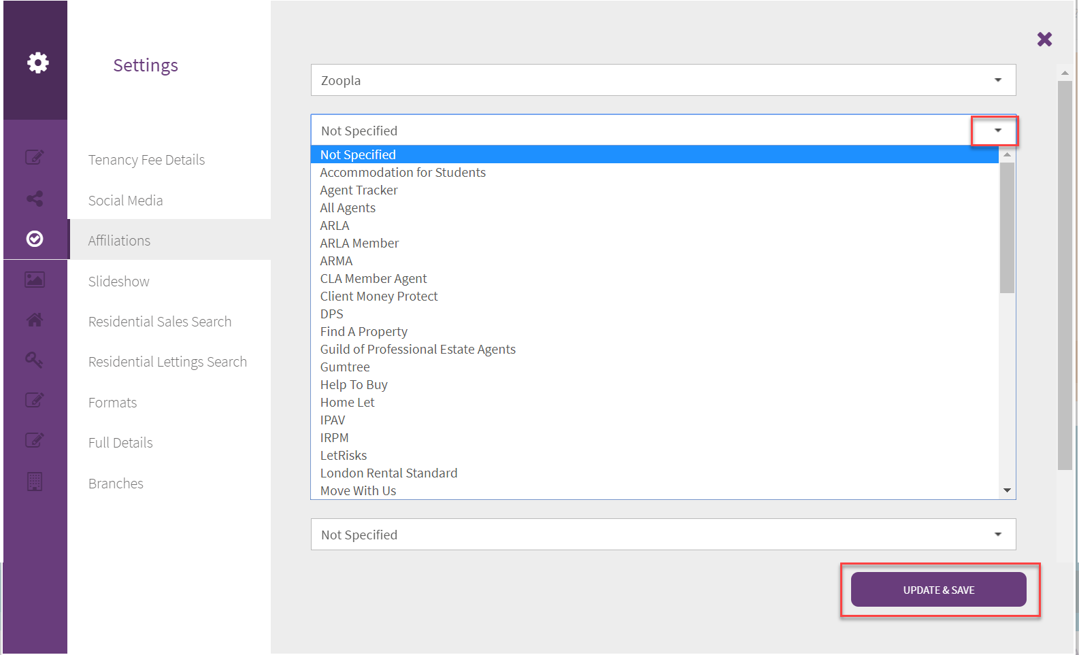Image resolution: width=1079 pixels, height=655 pixels.
Task: Open the Zoopla affiliation dropdown
Action: point(663,80)
